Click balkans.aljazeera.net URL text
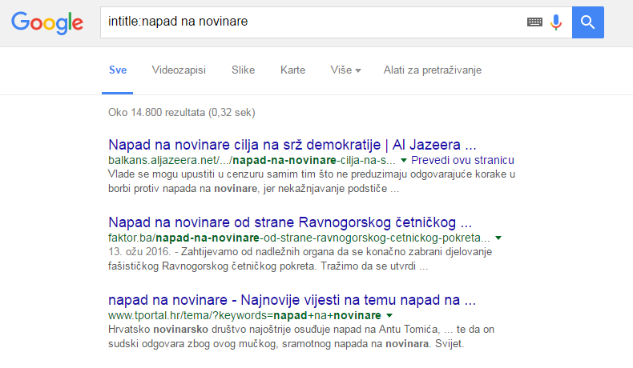This screenshot has width=633, height=368. (x=252, y=161)
